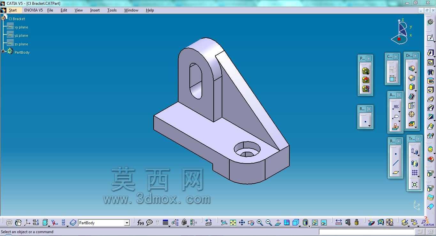Click the Measure Inertia weight icon

coord(357,223)
